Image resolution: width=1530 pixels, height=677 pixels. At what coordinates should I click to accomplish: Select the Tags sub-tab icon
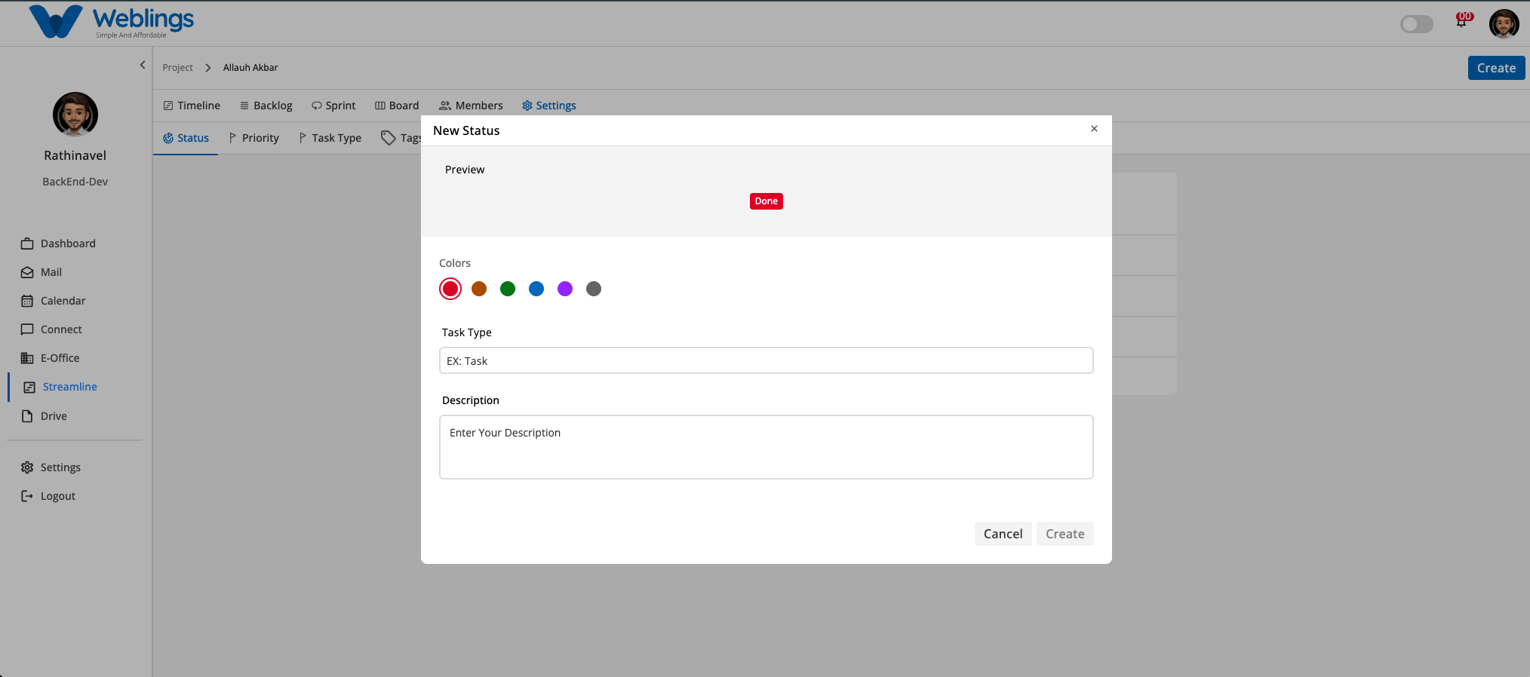tap(388, 138)
